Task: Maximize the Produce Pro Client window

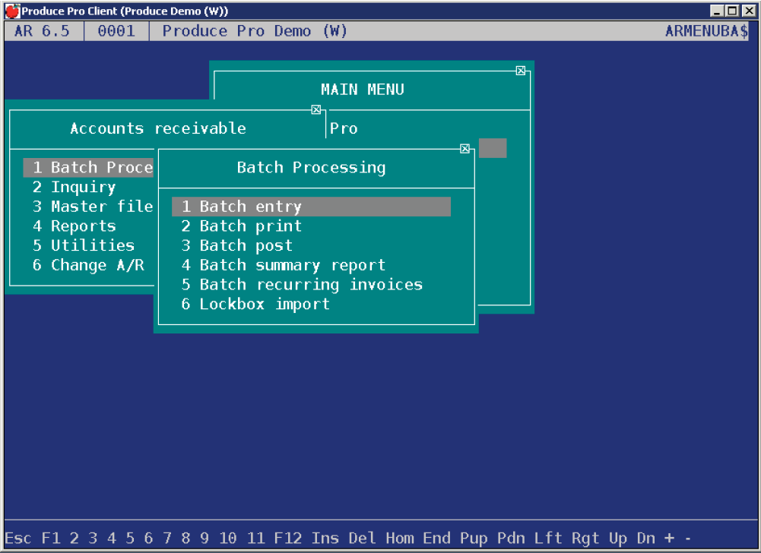Action: 732,10
